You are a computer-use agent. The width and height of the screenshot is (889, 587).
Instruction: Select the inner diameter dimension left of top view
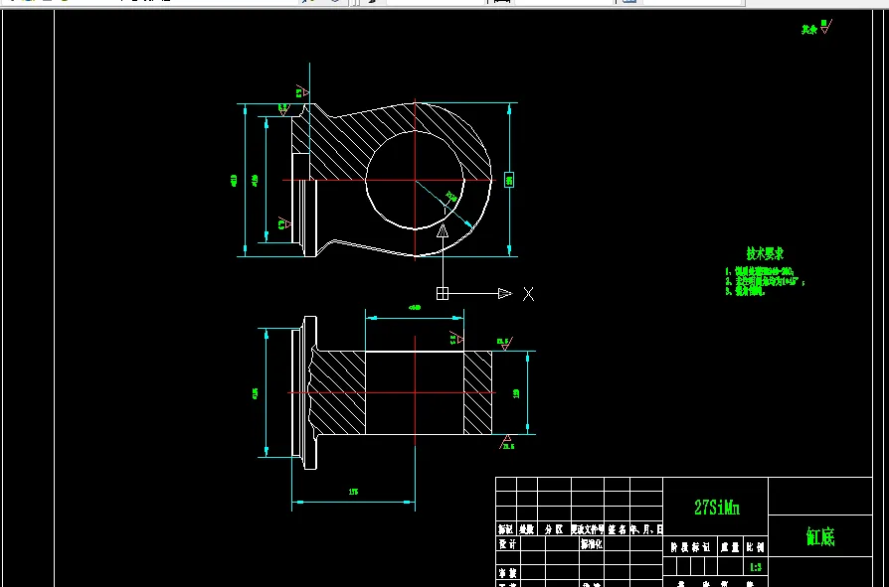256,181
